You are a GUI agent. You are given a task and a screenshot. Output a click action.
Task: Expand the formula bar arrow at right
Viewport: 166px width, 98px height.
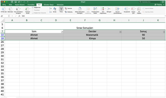(165, 16)
